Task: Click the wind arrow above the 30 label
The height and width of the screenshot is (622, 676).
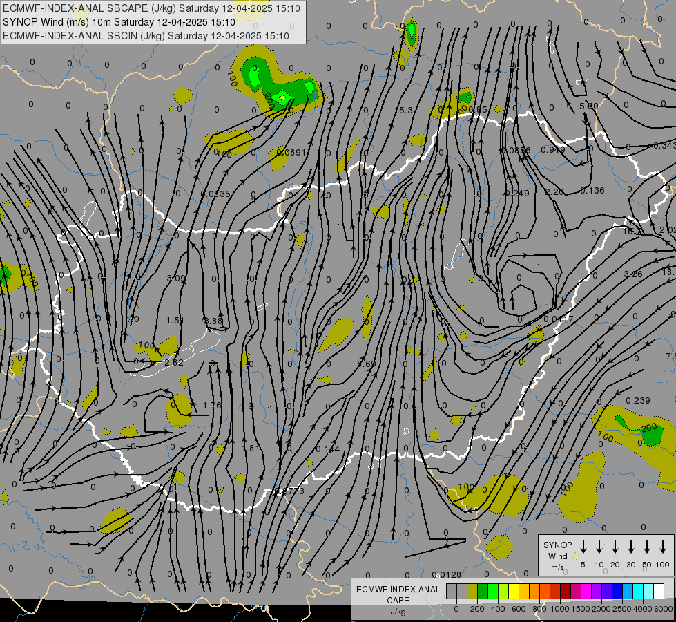Action: tap(630, 547)
